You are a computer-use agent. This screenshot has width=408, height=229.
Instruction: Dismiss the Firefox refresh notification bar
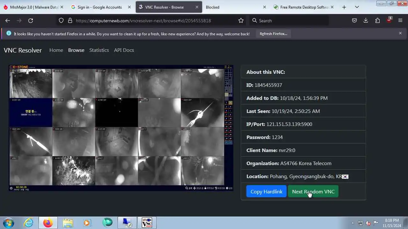coord(400,33)
